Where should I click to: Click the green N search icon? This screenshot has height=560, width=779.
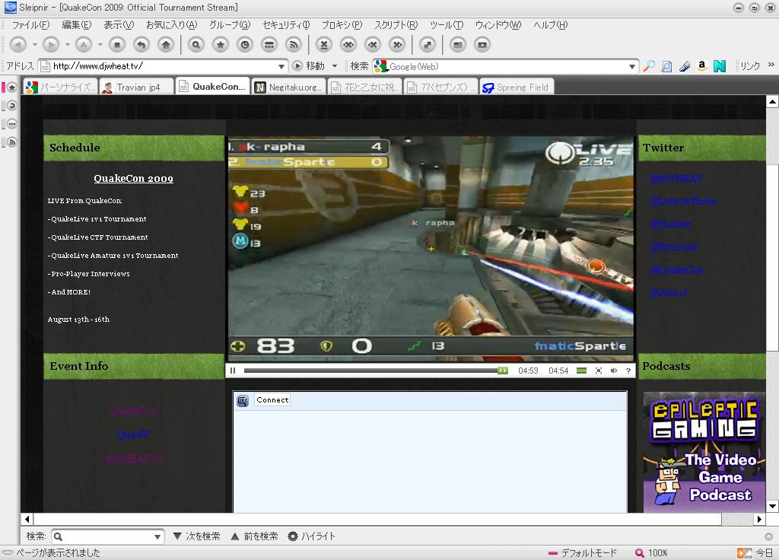[x=720, y=66]
